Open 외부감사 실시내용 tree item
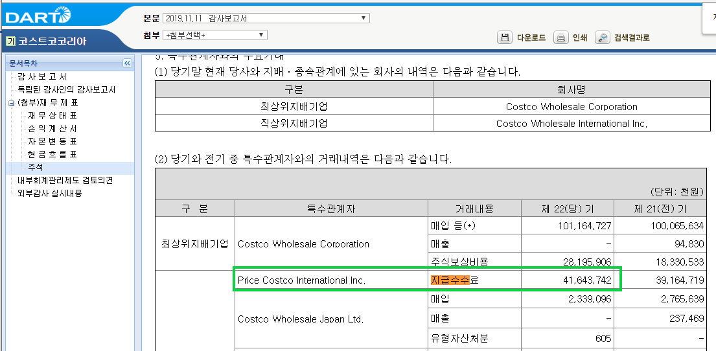The height and width of the screenshot is (351, 716). 50,193
